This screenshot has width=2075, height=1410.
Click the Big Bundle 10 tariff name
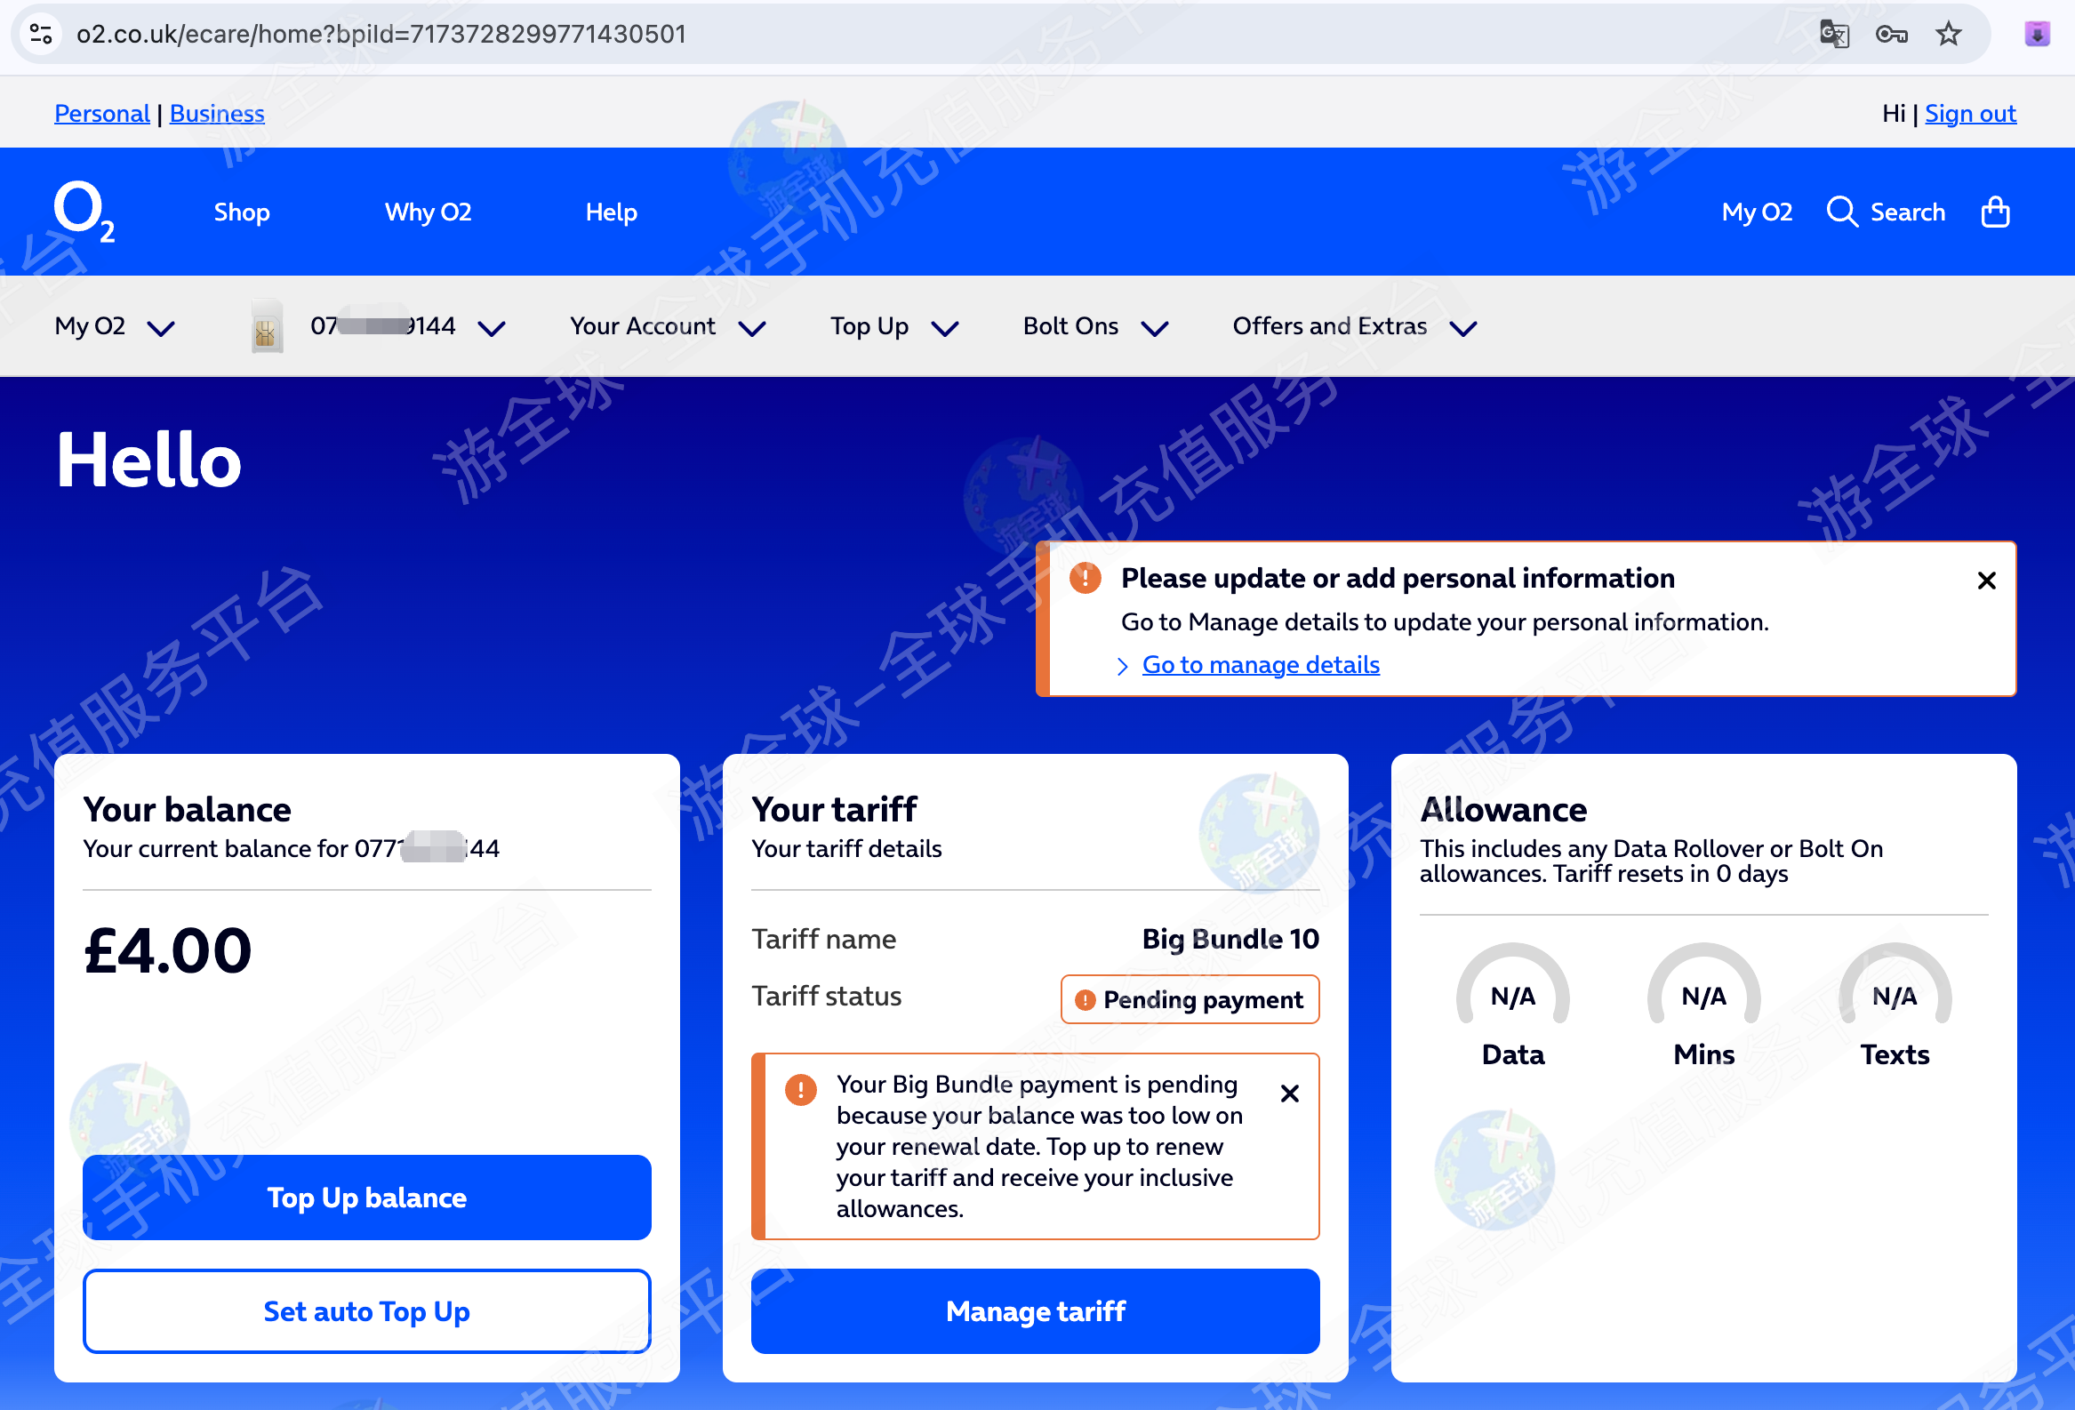tap(1230, 939)
